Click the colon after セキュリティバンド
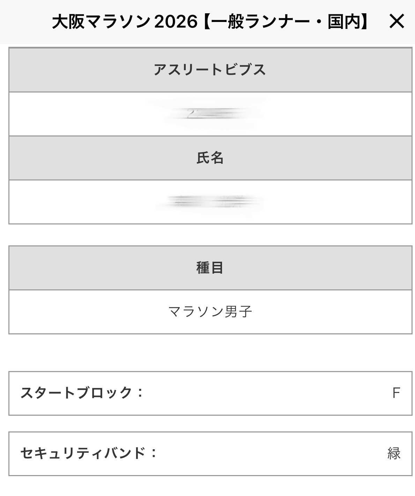Screen dimensions: 415x496 click(154, 453)
